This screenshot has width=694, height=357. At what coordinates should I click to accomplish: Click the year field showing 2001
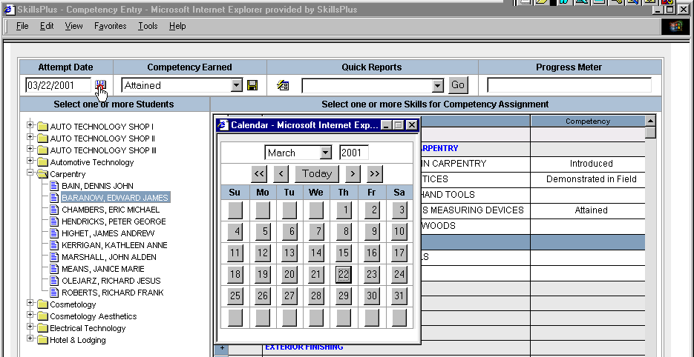coord(353,153)
